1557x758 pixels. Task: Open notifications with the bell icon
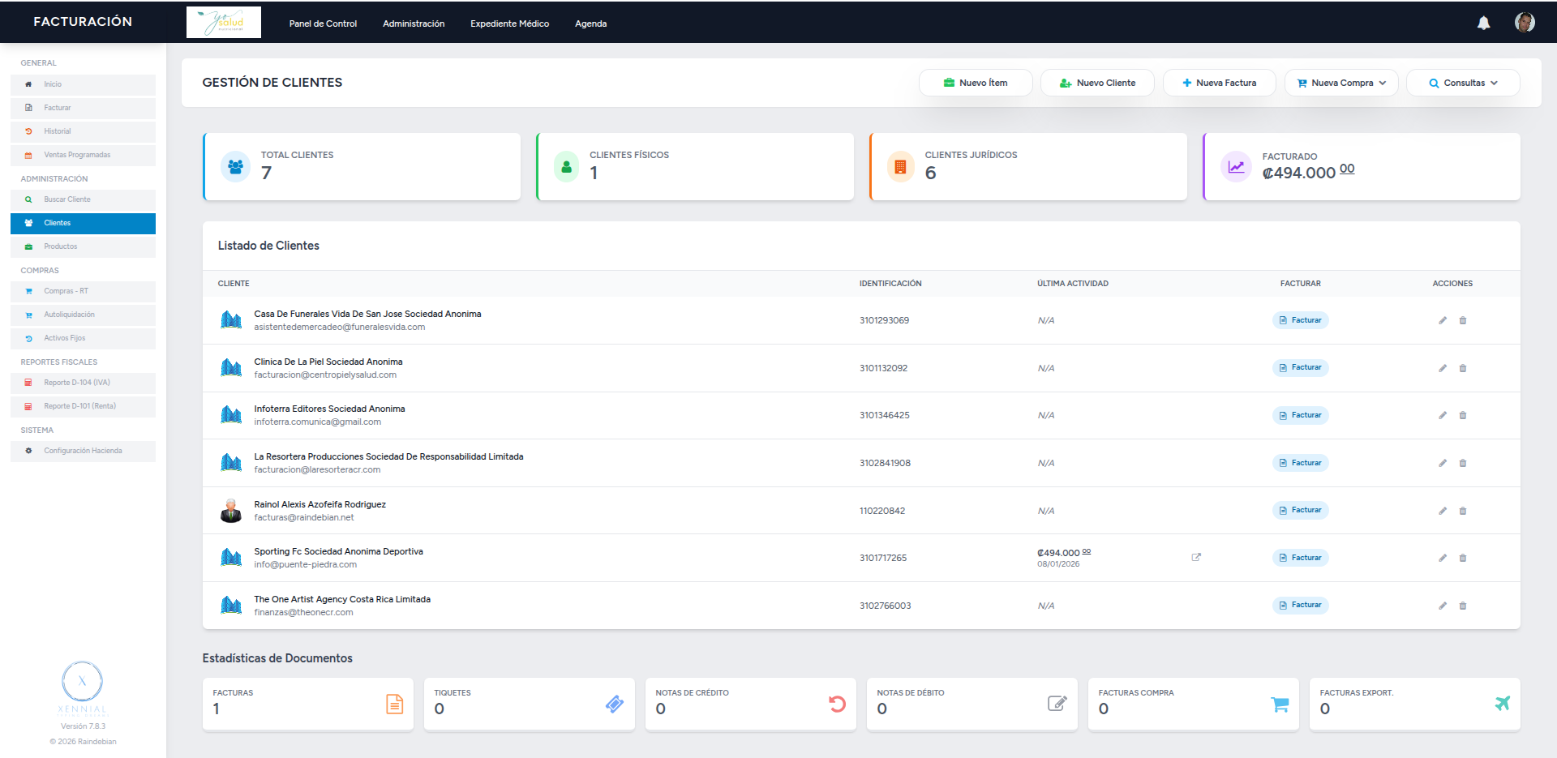[1485, 23]
